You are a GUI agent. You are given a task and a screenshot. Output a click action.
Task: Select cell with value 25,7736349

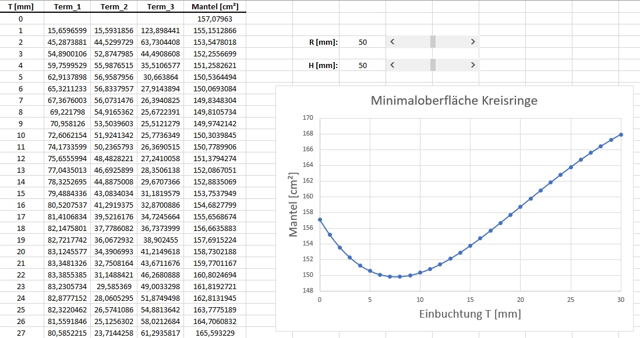pos(160,135)
